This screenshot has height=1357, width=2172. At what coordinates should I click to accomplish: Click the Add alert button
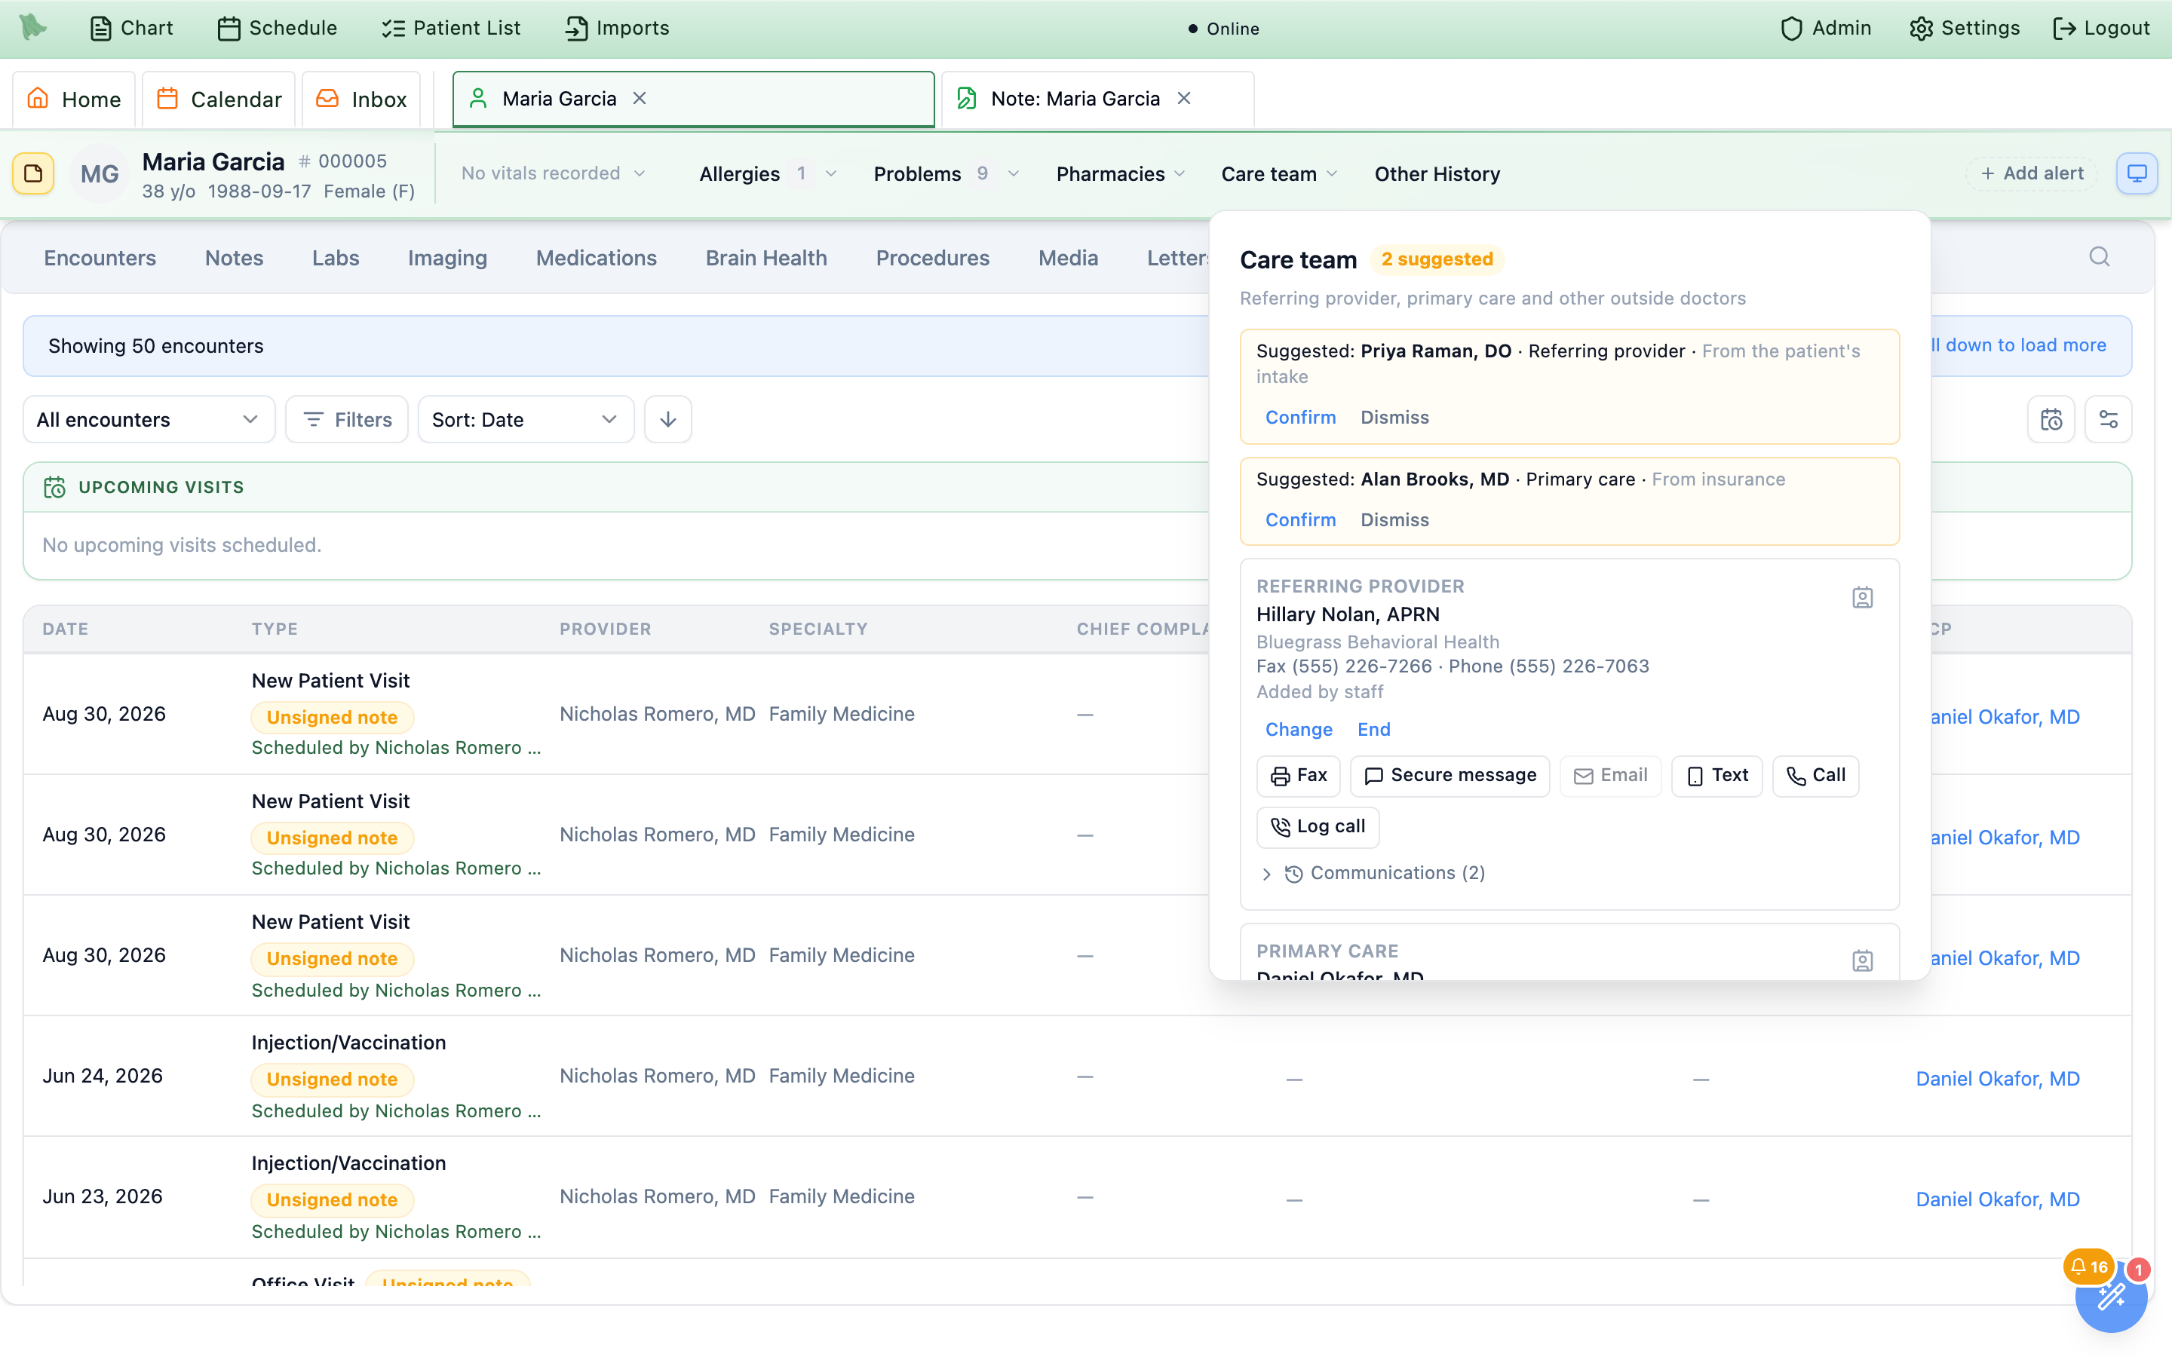click(x=2032, y=173)
